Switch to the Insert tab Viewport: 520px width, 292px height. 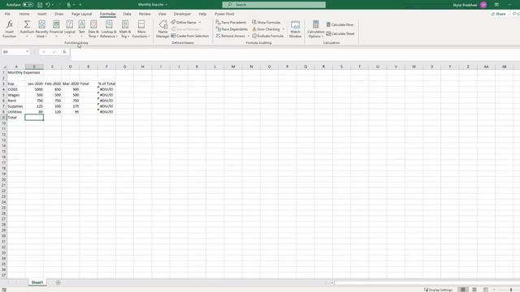coord(41,14)
